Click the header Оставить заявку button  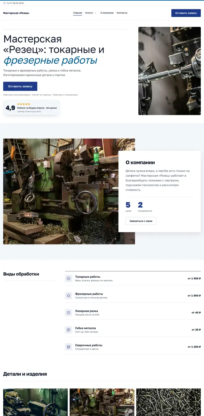coord(186,13)
